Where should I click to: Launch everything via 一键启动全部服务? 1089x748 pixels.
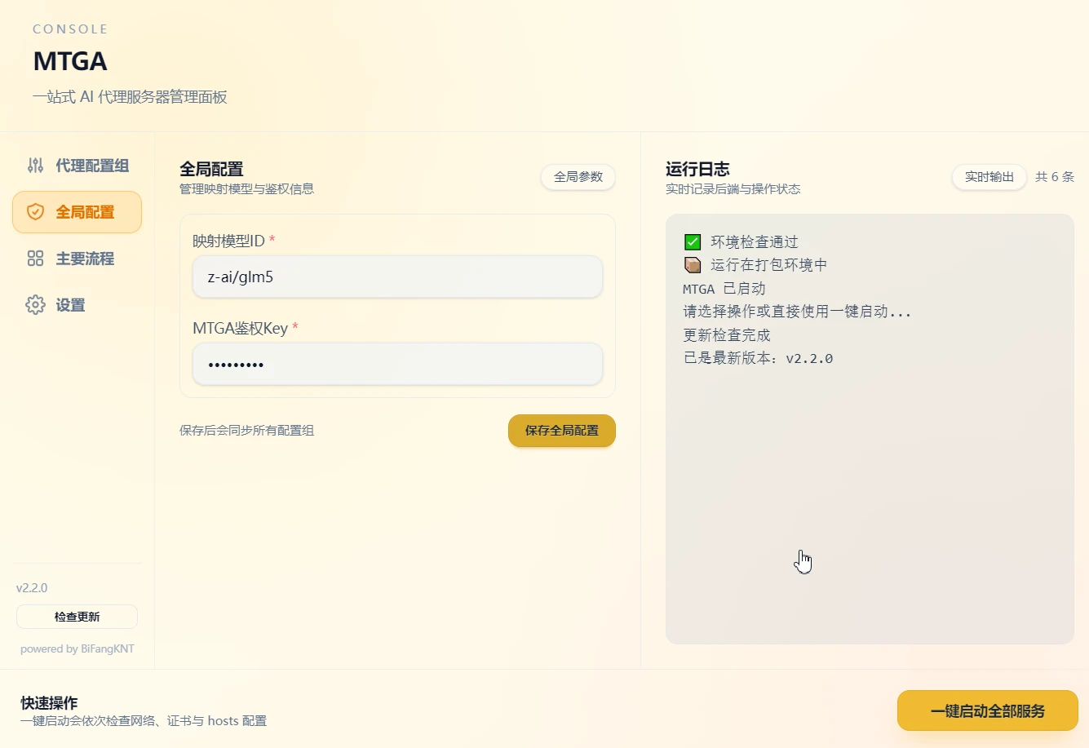[987, 711]
